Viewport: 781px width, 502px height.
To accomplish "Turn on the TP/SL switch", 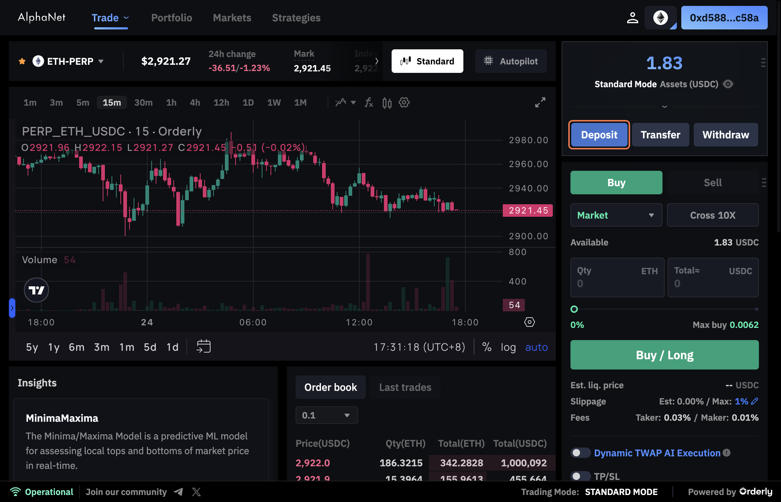I will pos(580,476).
